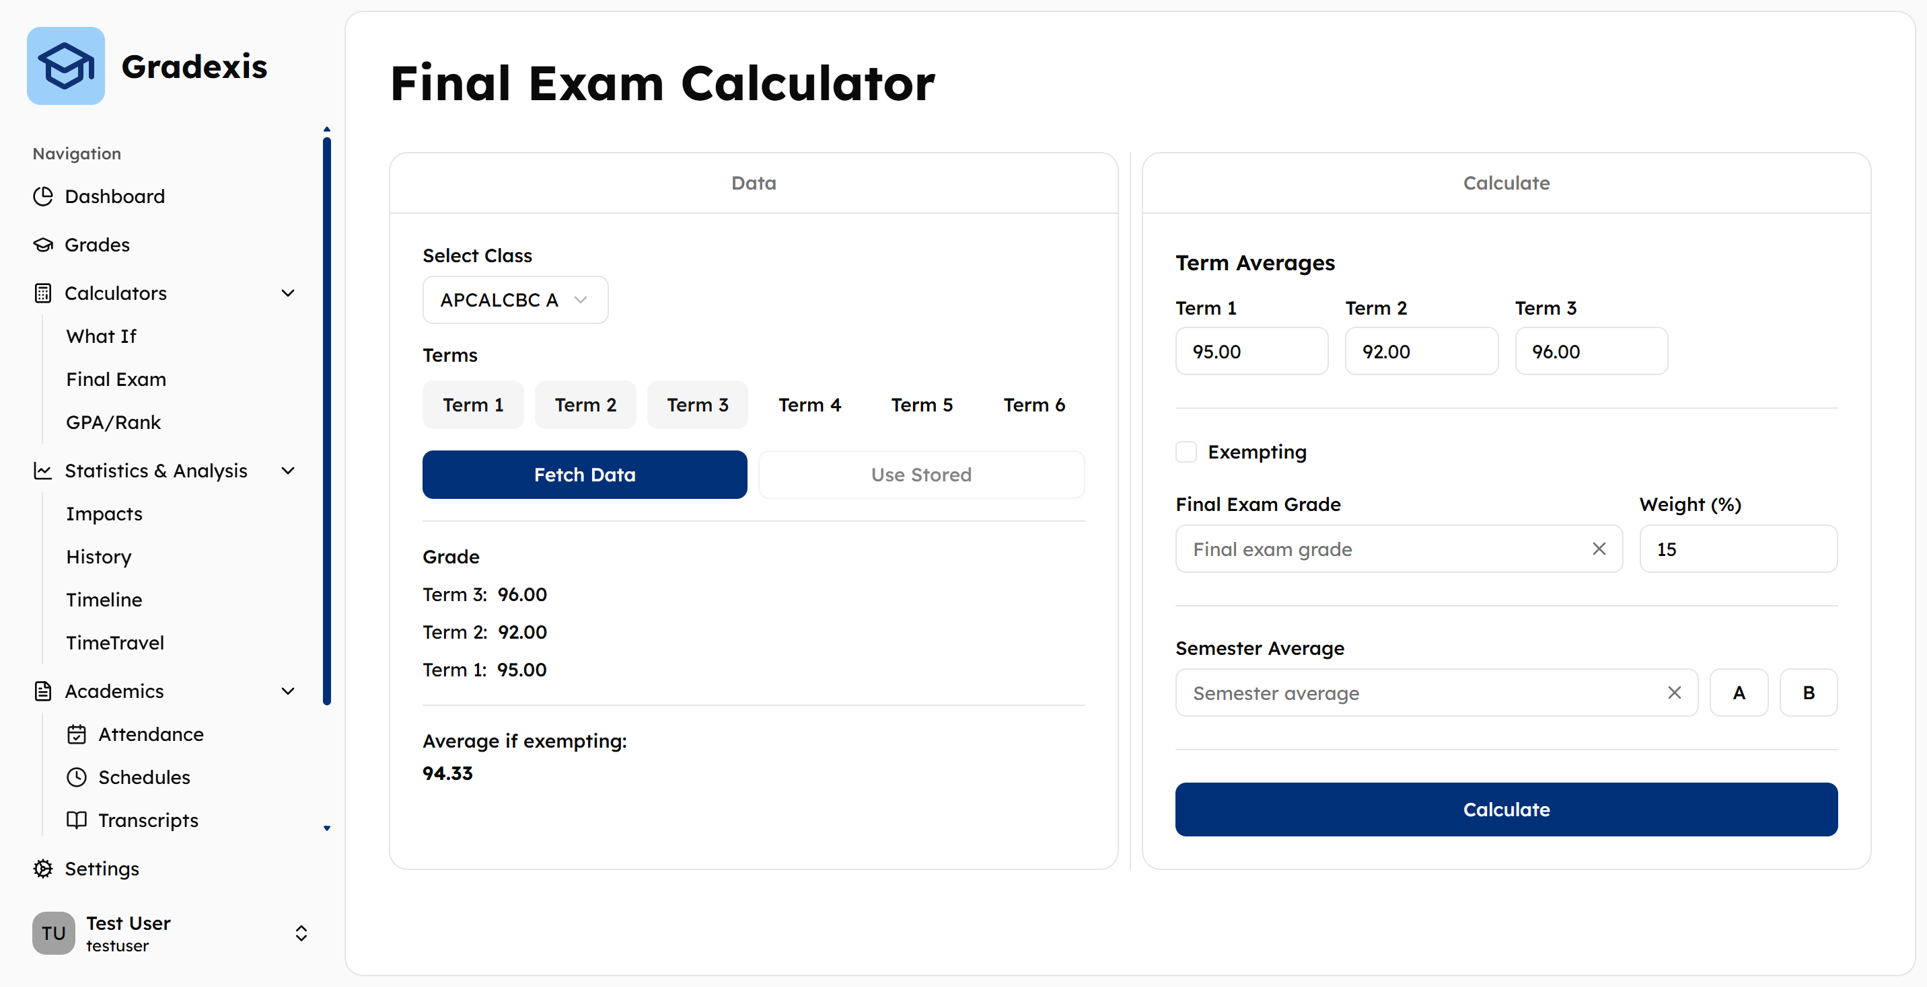
Task: Collapse the Statistics & Analysis section
Action: [288, 471]
